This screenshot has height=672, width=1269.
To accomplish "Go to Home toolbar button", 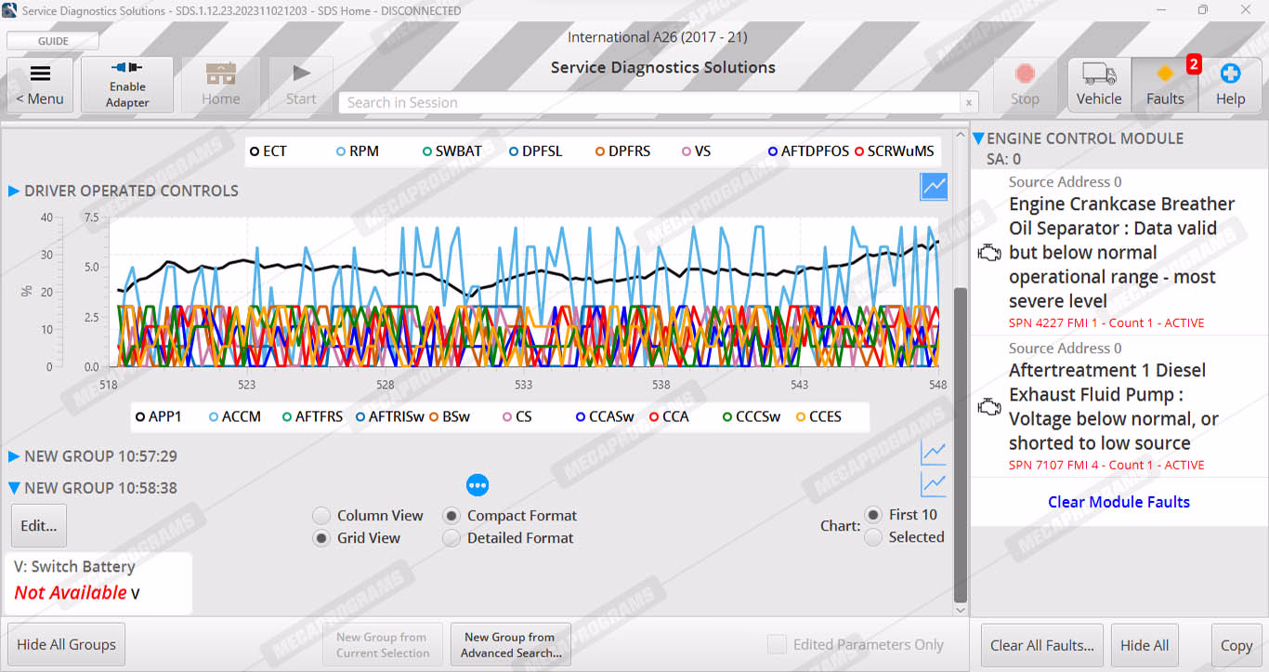I will pos(221,85).
